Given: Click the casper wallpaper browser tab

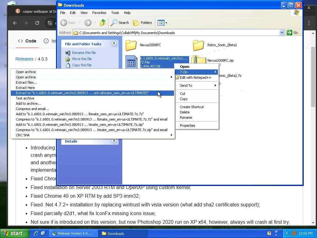Looking at the screenshot, I should (35, 11).
